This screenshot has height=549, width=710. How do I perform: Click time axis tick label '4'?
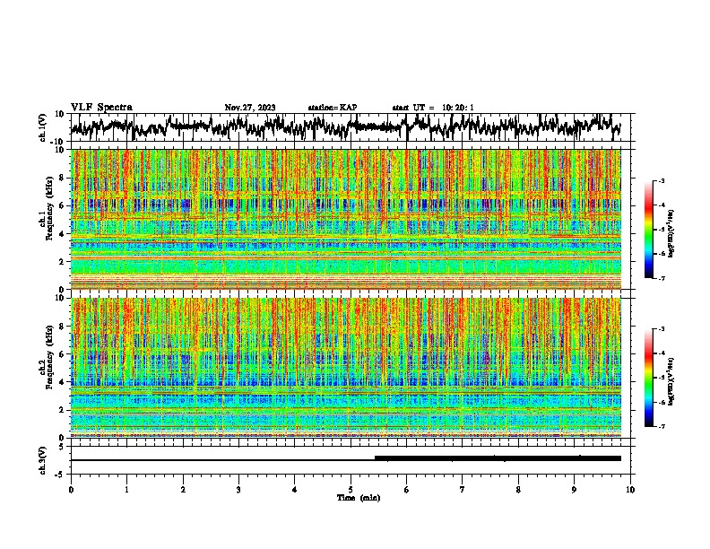coord(295,490)
